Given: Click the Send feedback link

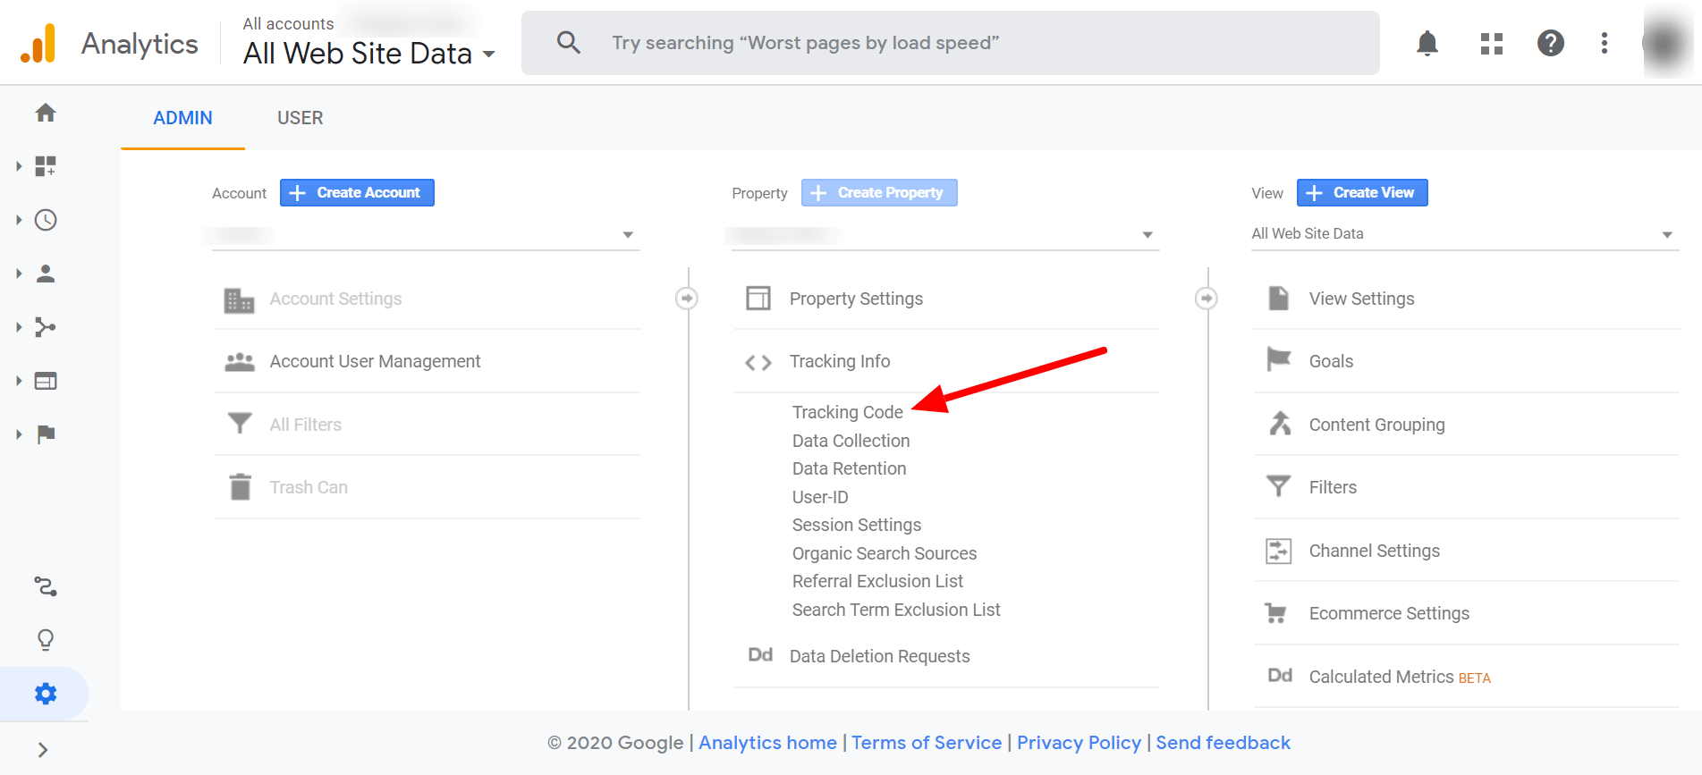Looking at the screenshot, I should click(x=1223, y=743).
